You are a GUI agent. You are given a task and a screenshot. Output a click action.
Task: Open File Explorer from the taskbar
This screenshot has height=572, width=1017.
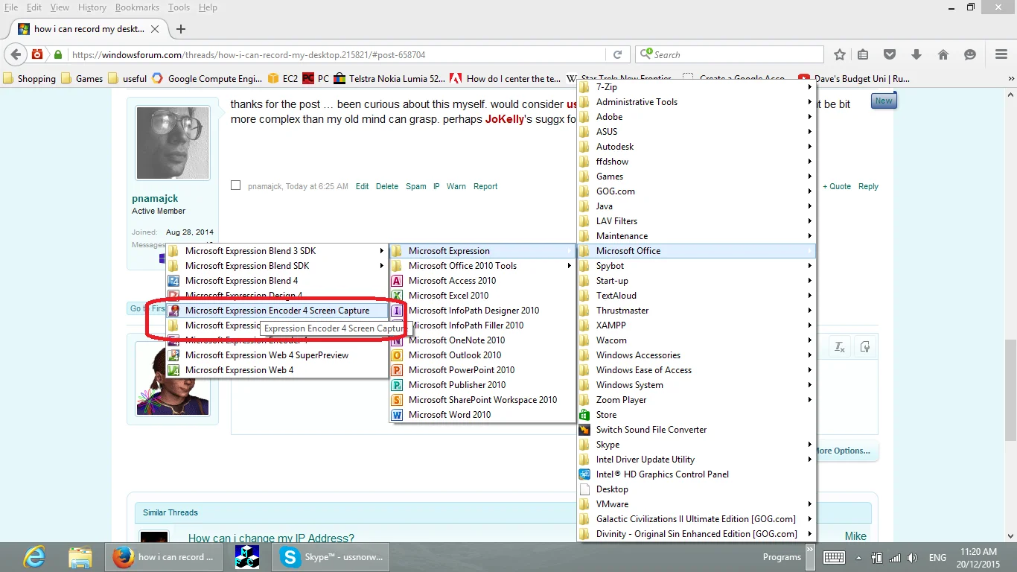(80, 557)
